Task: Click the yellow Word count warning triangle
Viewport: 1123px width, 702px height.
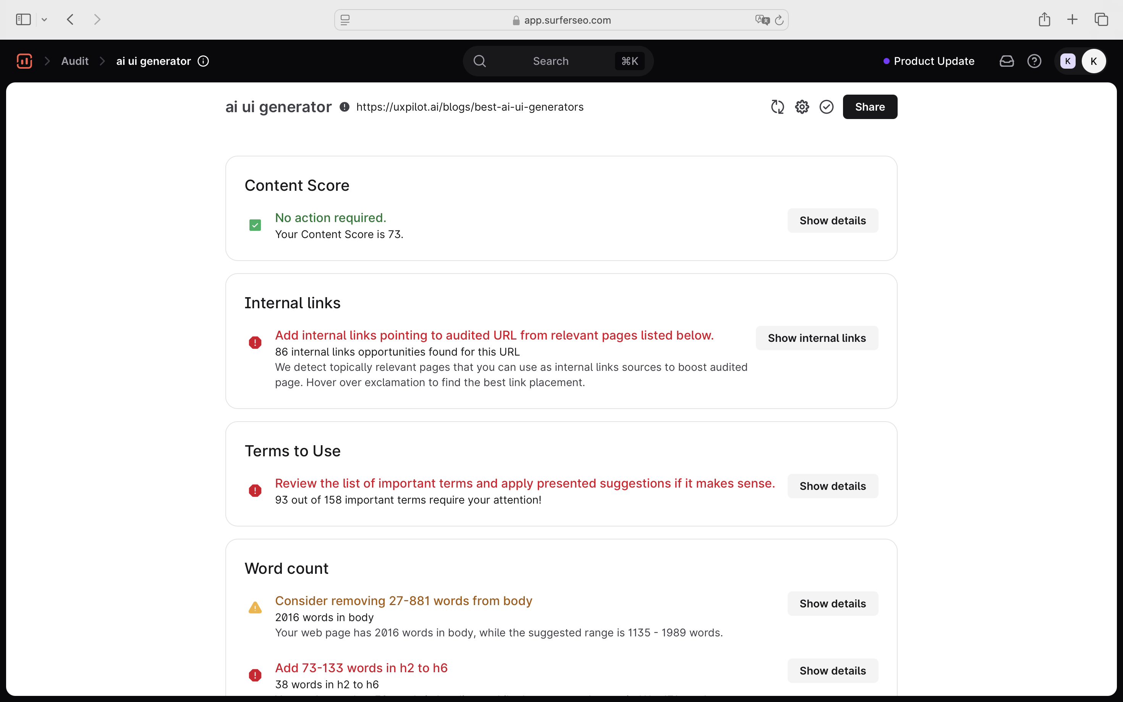Action: click(x=255, y=608)
